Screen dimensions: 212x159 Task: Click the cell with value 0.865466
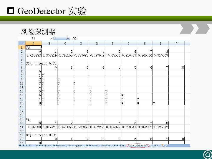click(x=145, y=55)
